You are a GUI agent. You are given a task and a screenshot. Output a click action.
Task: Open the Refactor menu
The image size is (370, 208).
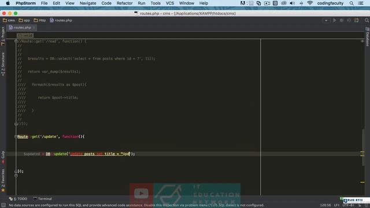pos(124,3)
